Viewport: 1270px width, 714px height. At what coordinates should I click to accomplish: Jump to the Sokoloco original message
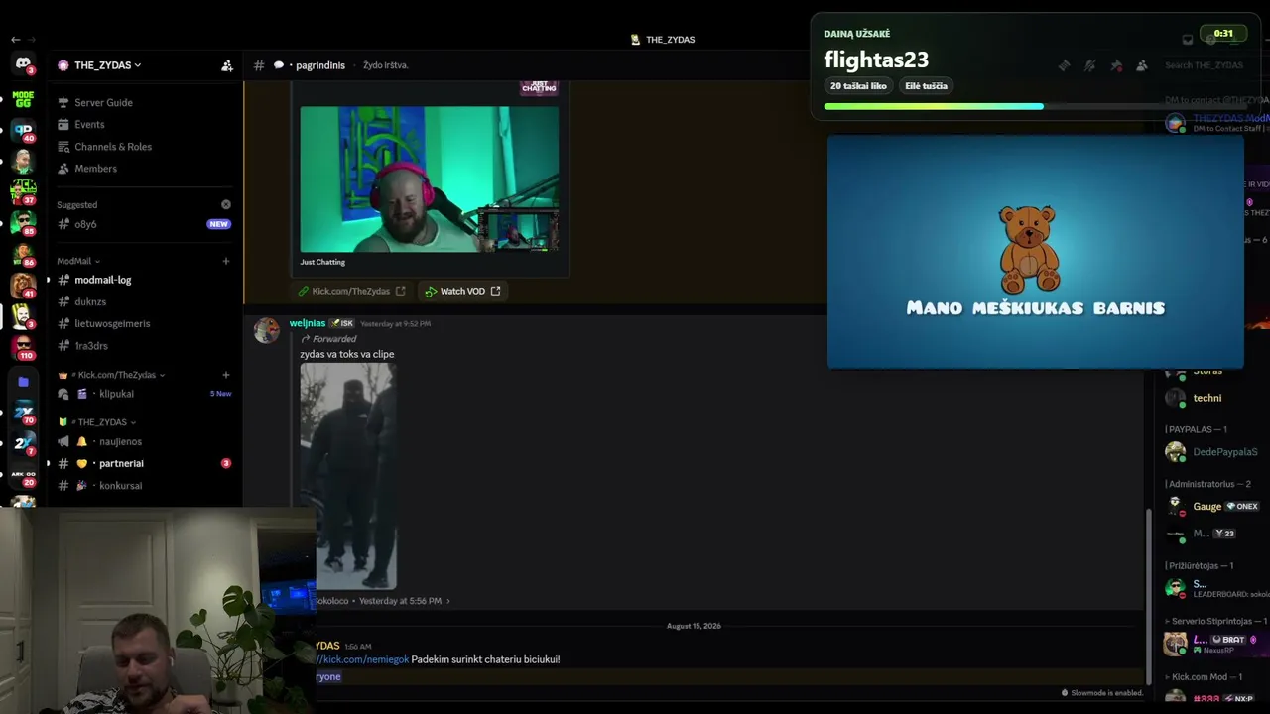tap(383, 601)
